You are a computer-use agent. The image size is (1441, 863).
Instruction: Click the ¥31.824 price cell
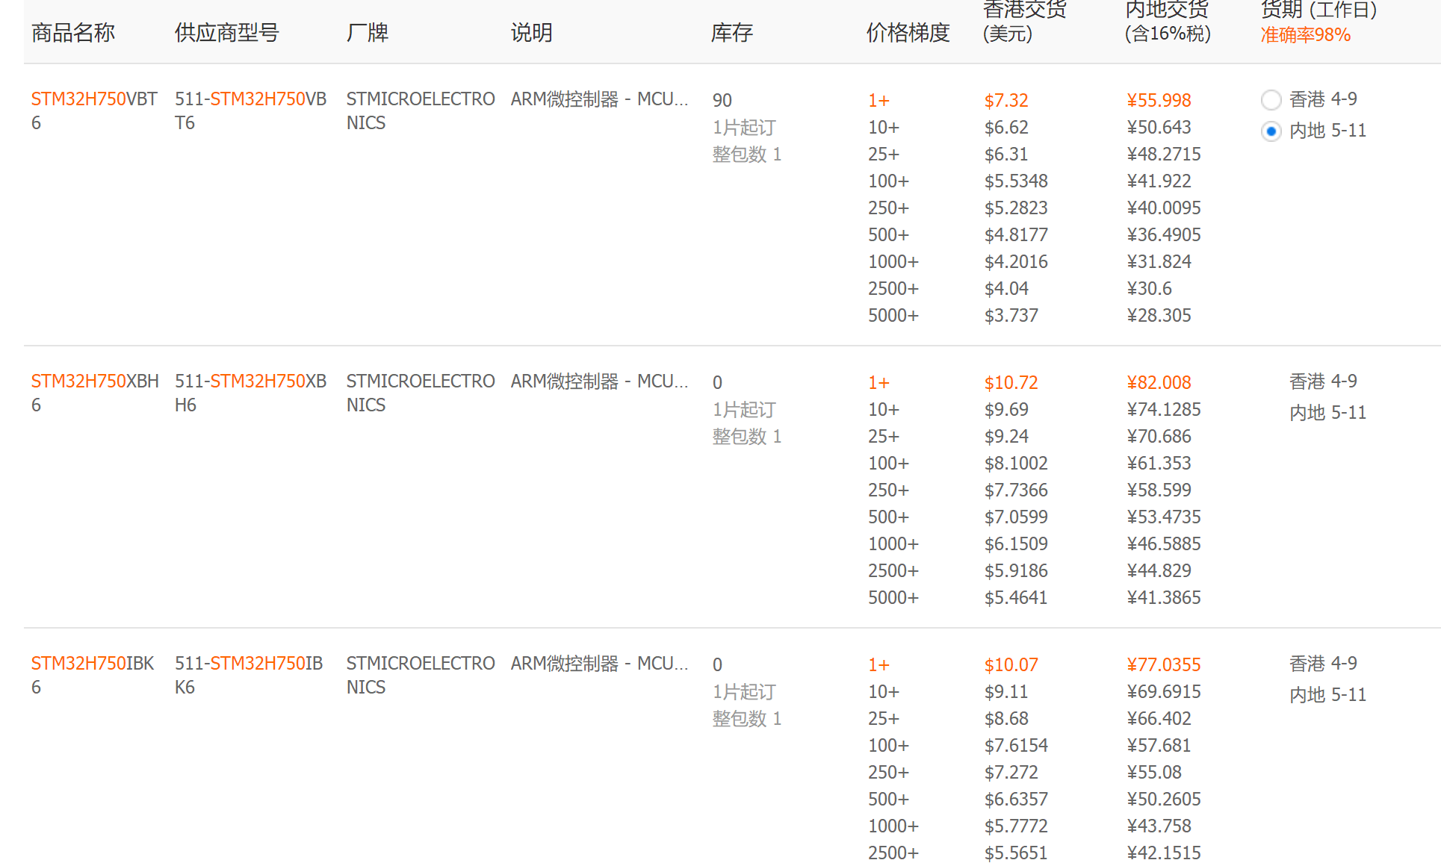1159,261
